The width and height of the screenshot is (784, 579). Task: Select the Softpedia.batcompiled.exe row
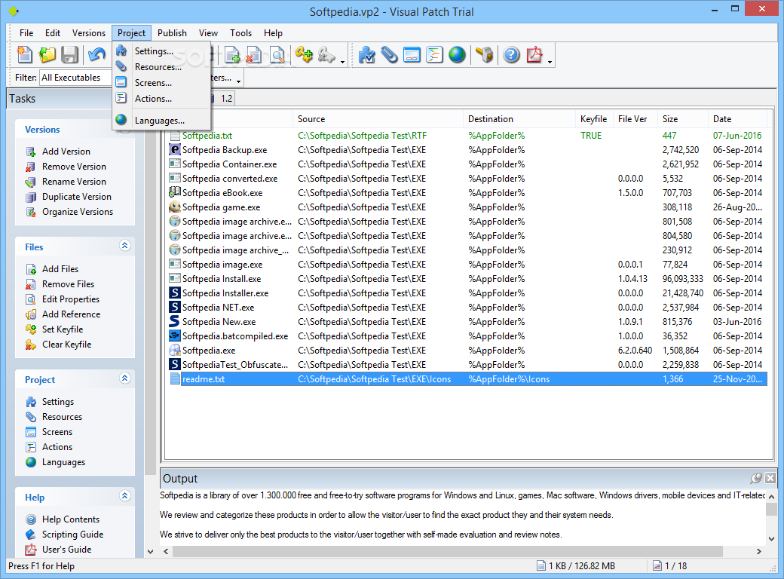[x=467, y=336]
